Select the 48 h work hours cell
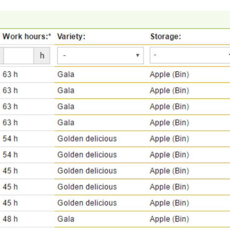This screenshot has height=230, width=230. click(10, 219)
